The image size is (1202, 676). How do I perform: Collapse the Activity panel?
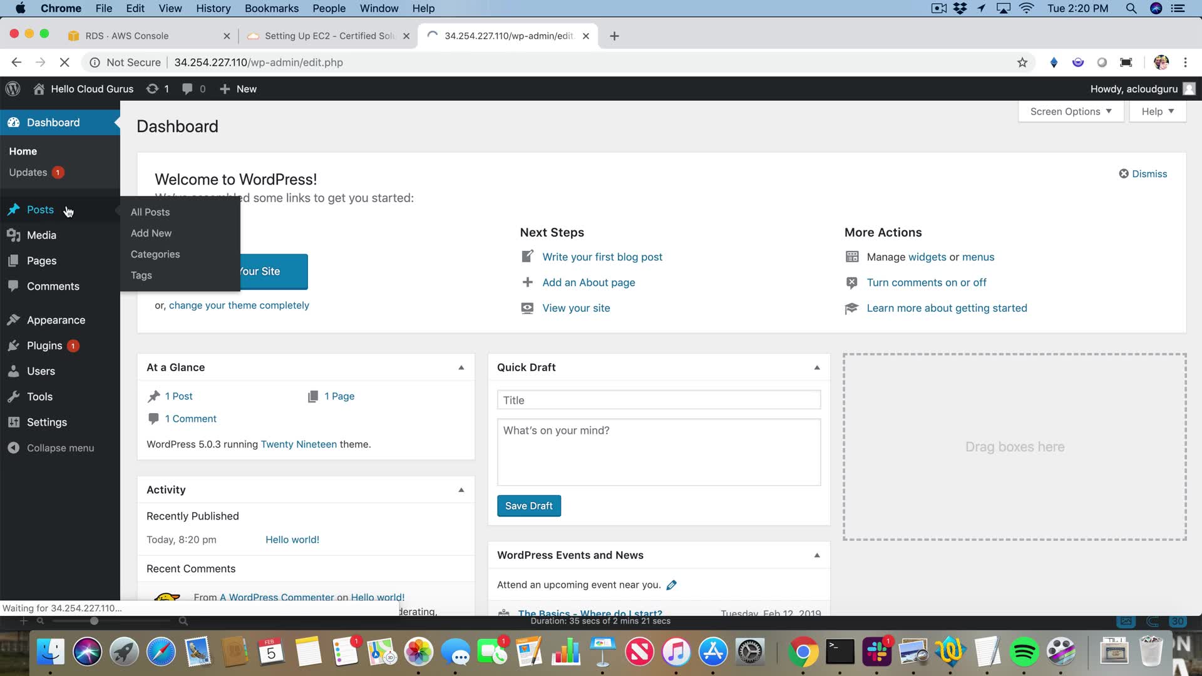coord(461,489)
